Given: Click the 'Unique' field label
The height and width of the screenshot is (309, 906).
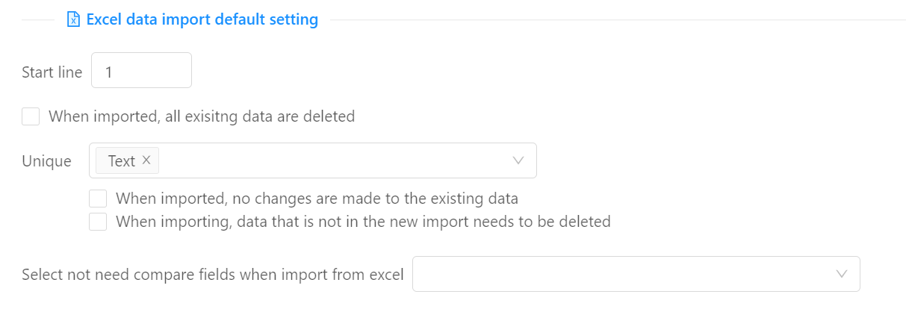Looking at the screenshot, I should click(x=47, y=161).
